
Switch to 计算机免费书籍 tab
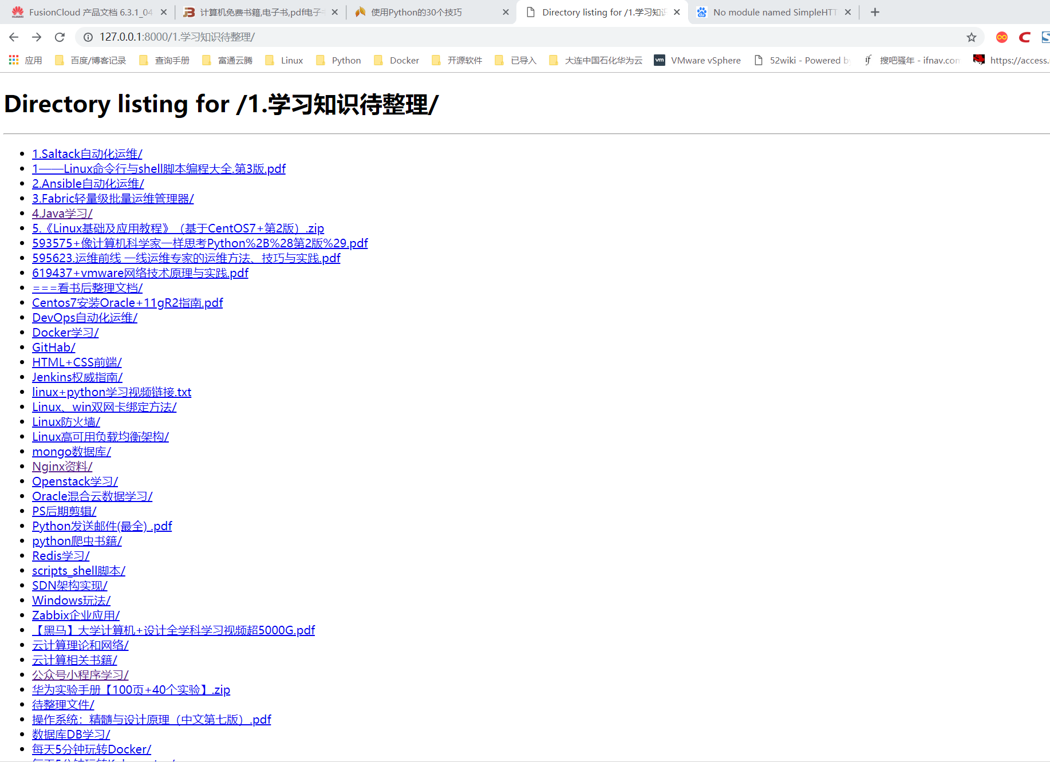click(x=260, y=12)
